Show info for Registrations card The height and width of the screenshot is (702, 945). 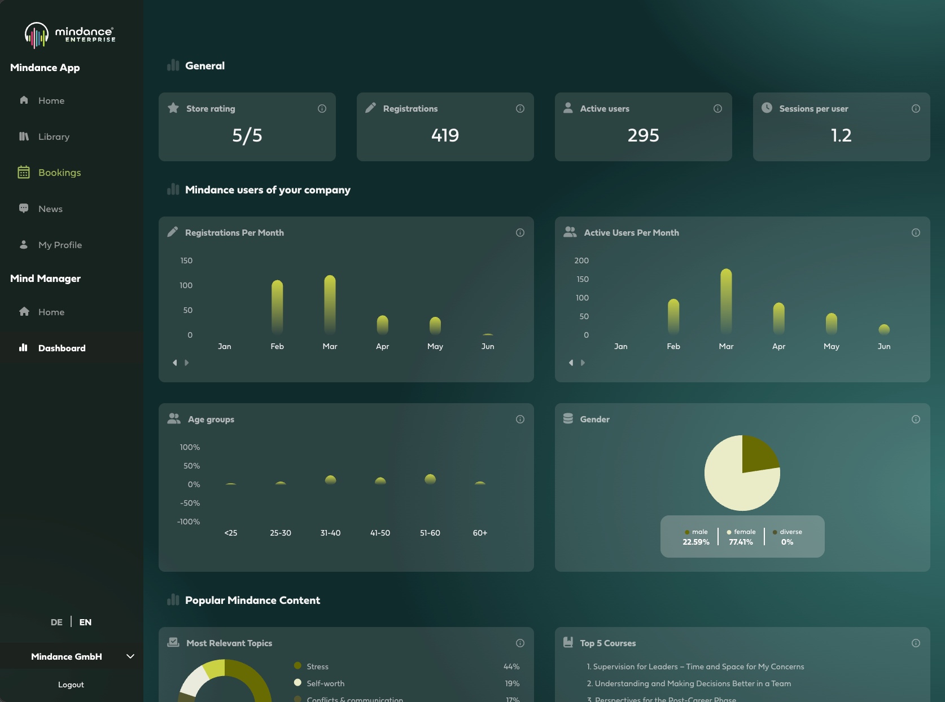pyautogui.click(x=520, y=108)
